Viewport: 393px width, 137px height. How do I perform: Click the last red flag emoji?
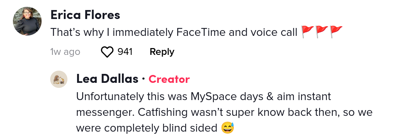click(336, 32)
